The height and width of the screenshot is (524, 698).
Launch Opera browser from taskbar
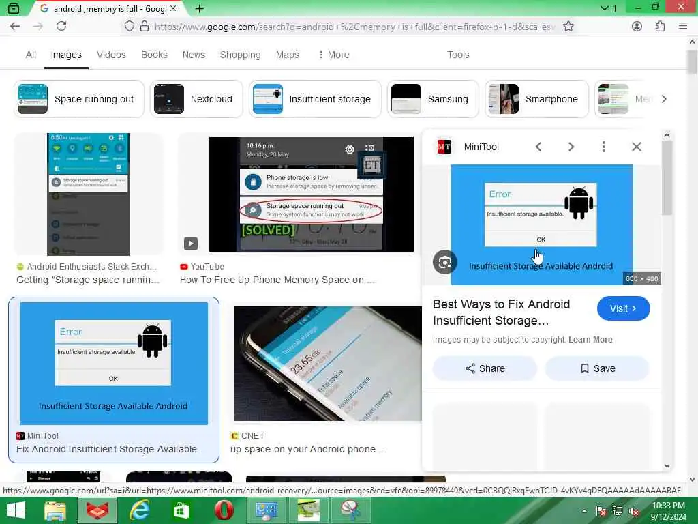tap(224, 510)
